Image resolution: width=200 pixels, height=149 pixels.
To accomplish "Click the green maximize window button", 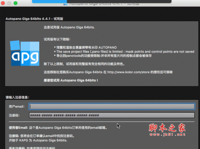I will [16, 3].
